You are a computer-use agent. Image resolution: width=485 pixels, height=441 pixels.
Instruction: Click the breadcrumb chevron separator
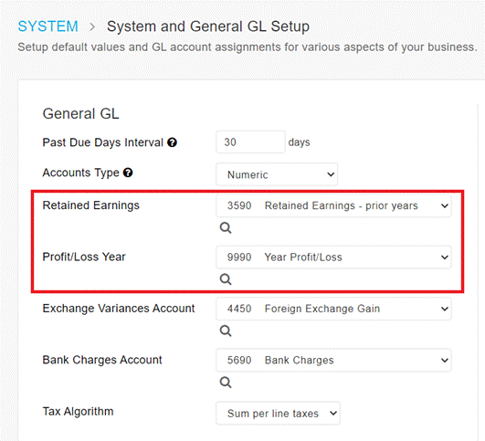[x=92, y=27]
